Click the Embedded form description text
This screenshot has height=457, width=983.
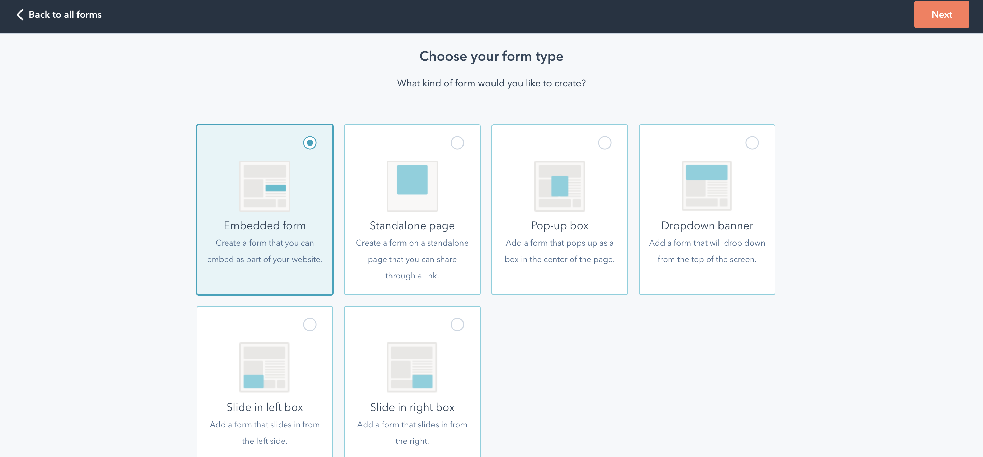click(265, 251)
